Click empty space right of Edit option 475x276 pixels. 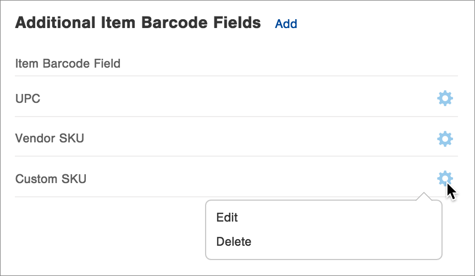(x=341, y=217)
